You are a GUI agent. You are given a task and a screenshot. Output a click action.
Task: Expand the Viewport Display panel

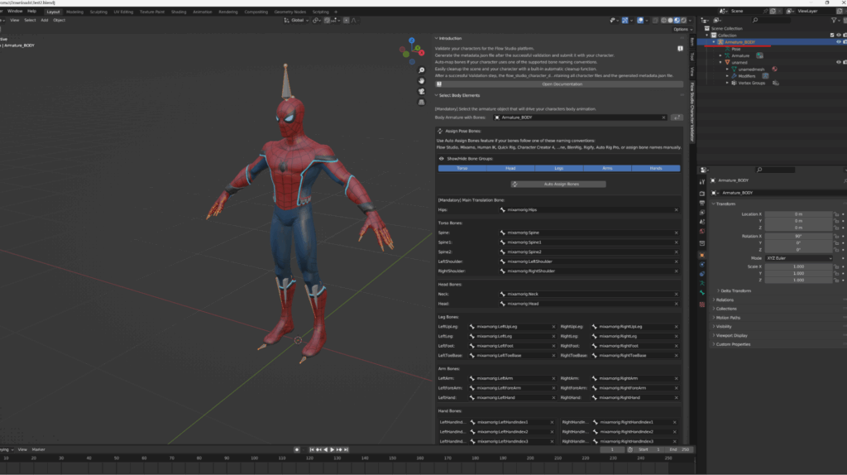(714, 336)
